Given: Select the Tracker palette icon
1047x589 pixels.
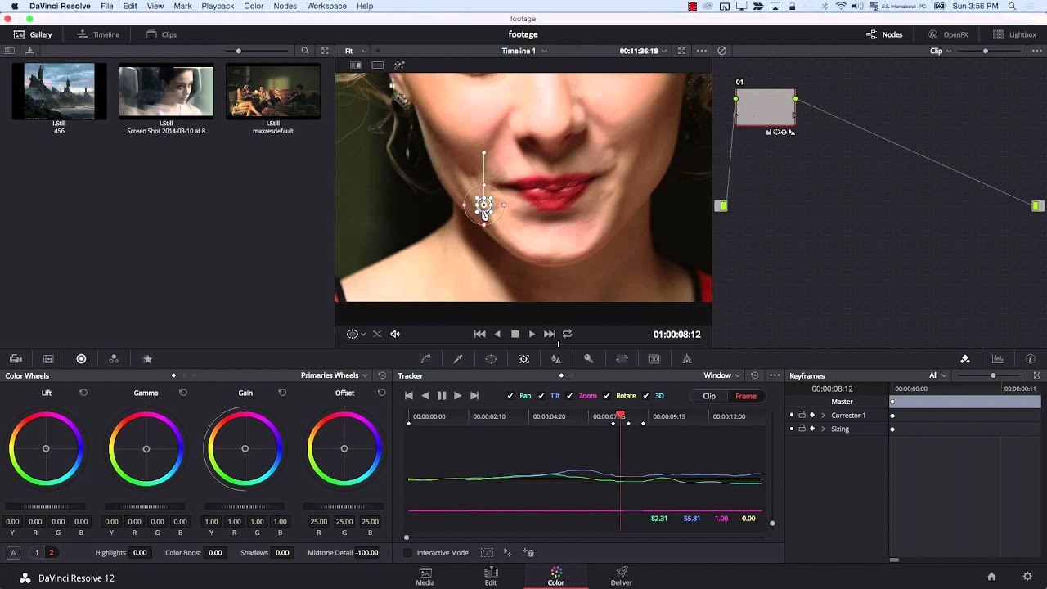Looking at the screenshot, I should tap(523, 359).
